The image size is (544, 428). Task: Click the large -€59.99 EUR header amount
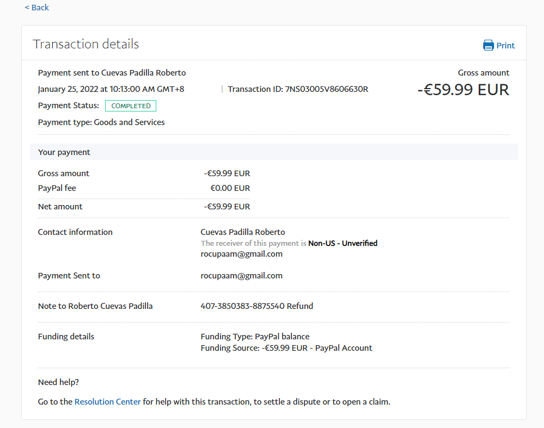click(x=463, y=90)
